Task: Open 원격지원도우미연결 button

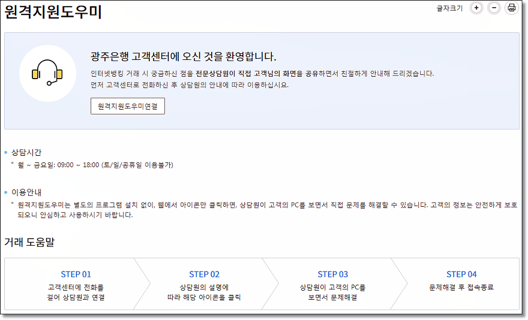Action: [x=128, y=106]
